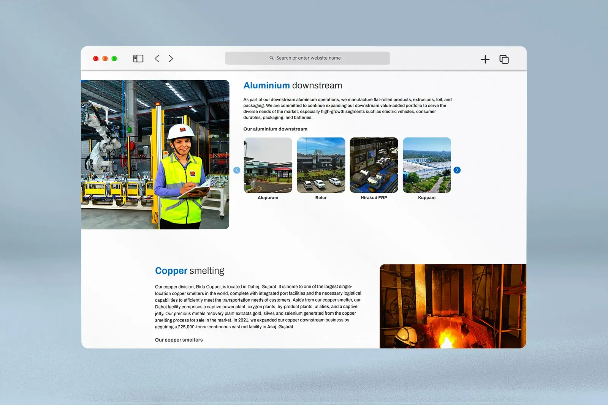This screenshot has height=405, width=608.
Task: Click the Kuppam caption
Action: (427, 198)
